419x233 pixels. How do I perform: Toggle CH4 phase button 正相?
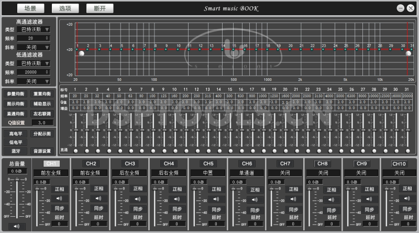click(x=175, y=189)
